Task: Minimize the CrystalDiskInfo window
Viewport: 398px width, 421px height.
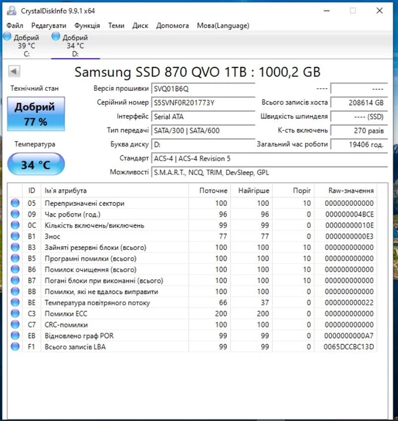Action: click(x=327, y=11)
